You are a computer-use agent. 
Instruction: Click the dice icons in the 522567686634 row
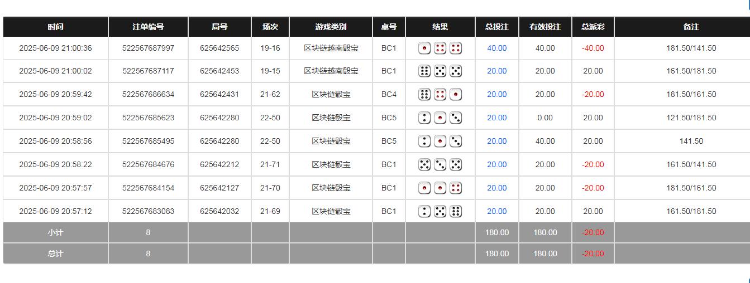tap(440, 95)
